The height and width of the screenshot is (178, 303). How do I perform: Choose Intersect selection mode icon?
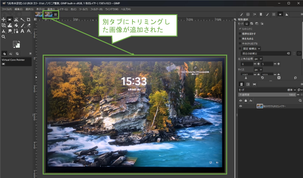click(262, 24)
